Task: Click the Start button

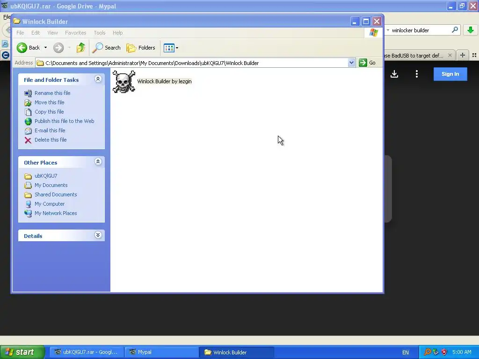Action: (22, 352)
